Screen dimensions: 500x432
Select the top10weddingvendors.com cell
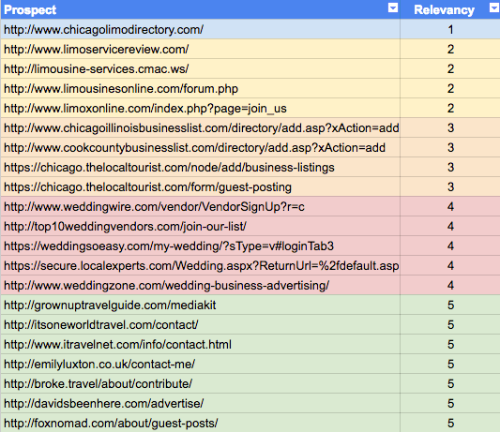click(200, 227)
